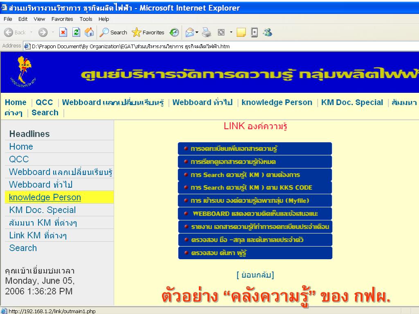This screenshot has width=419, height=314.
Task: Click the สัมมนา link in top navigation
Action: 404,102
